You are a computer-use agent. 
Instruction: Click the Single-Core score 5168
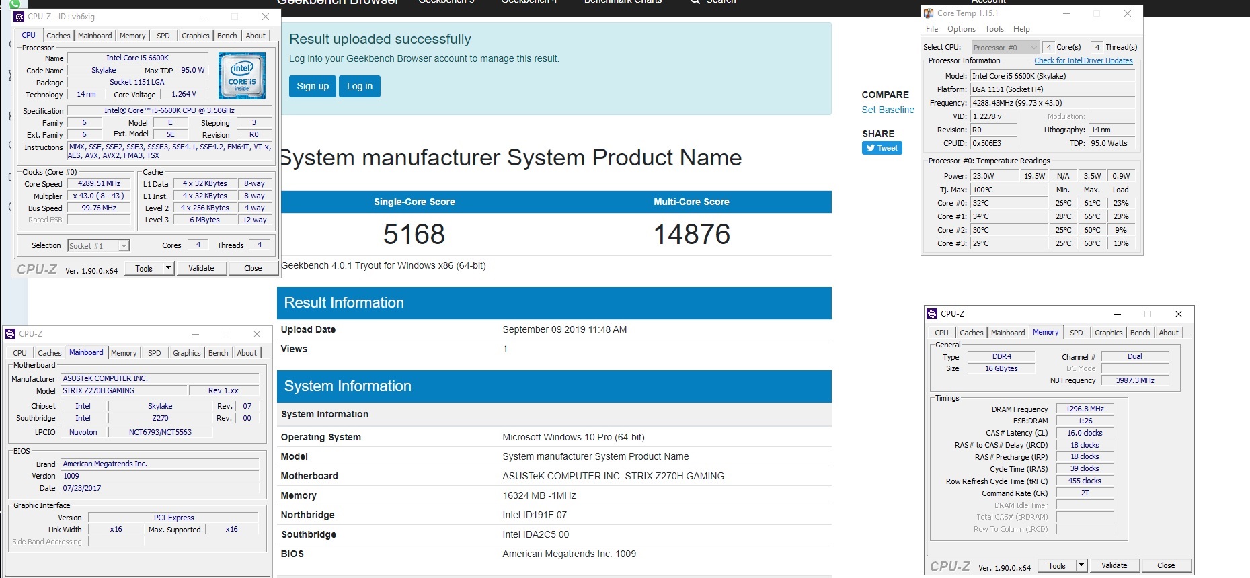coord(414,235)
